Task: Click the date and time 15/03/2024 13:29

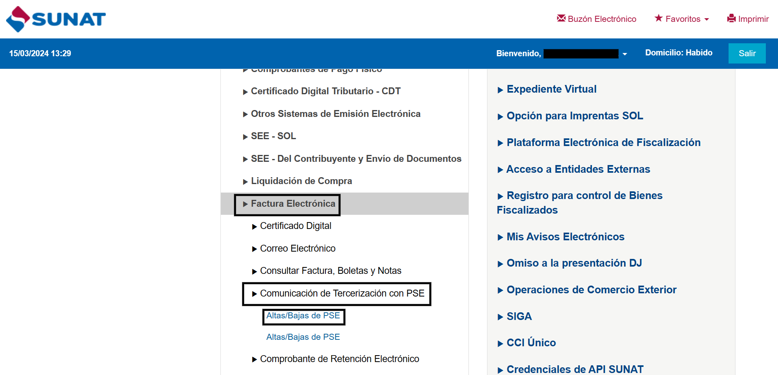Action: (40, 53)
